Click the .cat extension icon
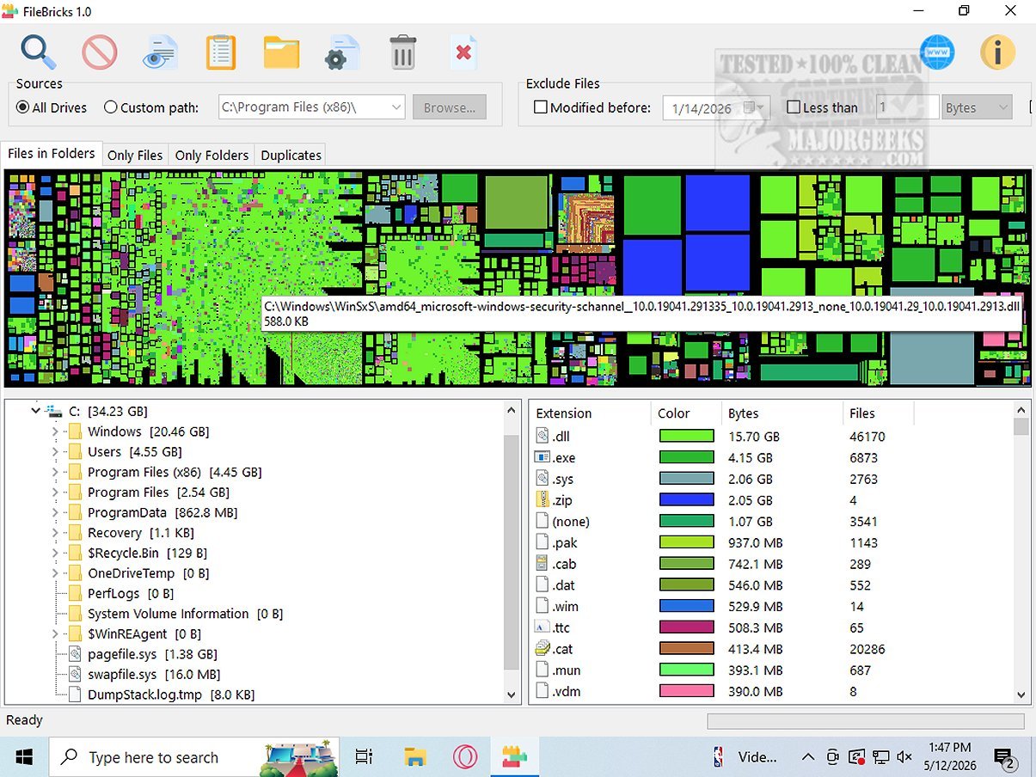 [x=542, y=649]
